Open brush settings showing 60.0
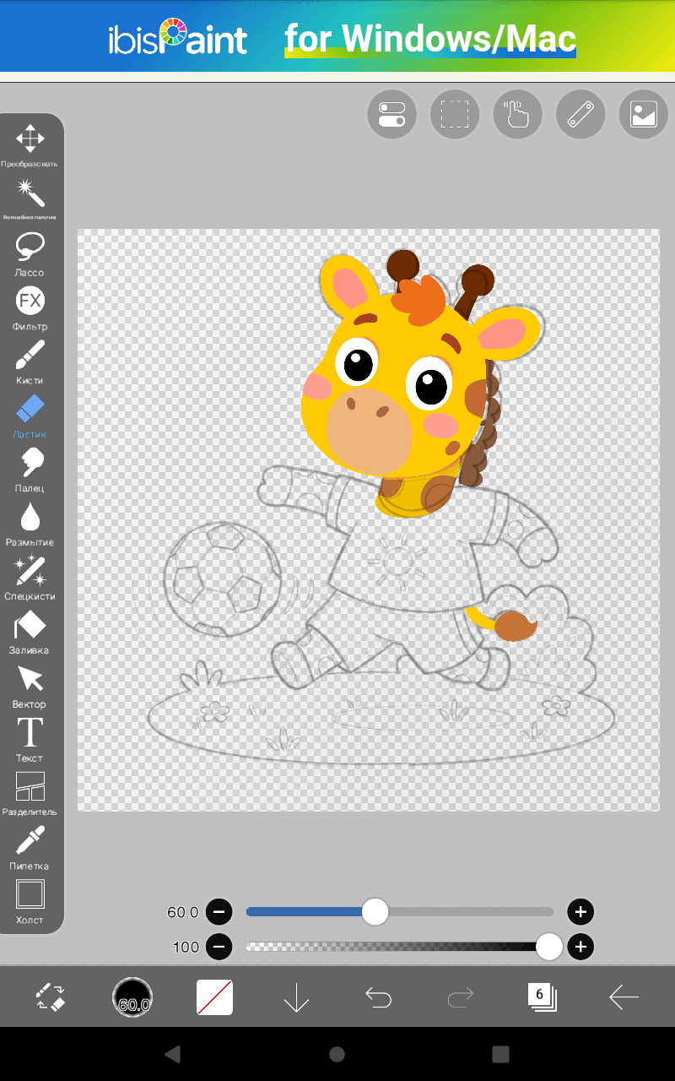The height and width of the screenshot is (1081, 675). [132, 997]
